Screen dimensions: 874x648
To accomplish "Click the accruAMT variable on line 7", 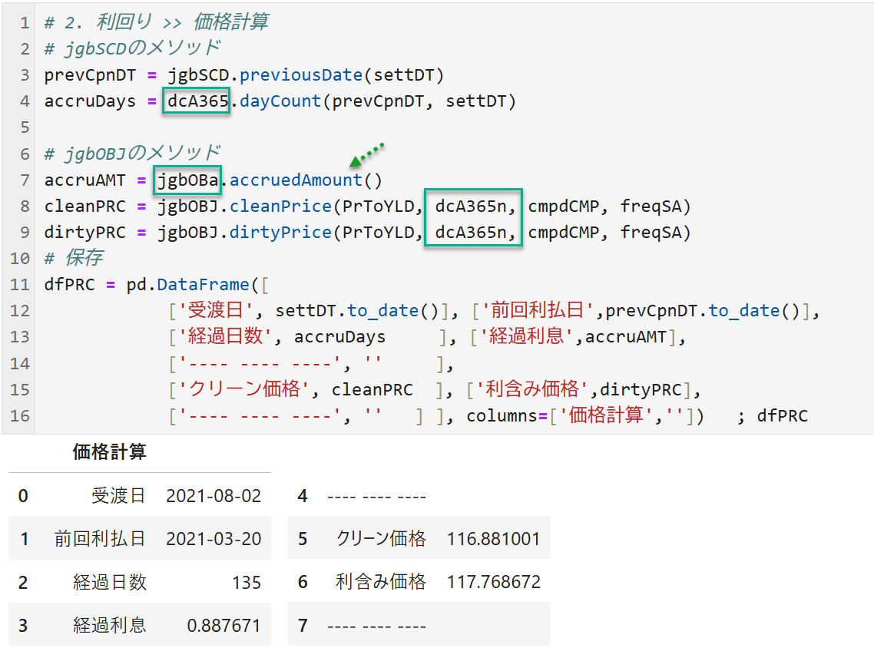I will (84, 180).
